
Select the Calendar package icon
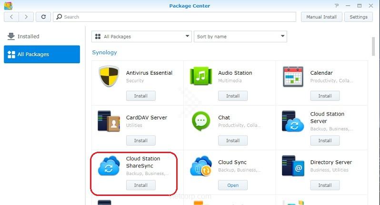pos(293,77)
